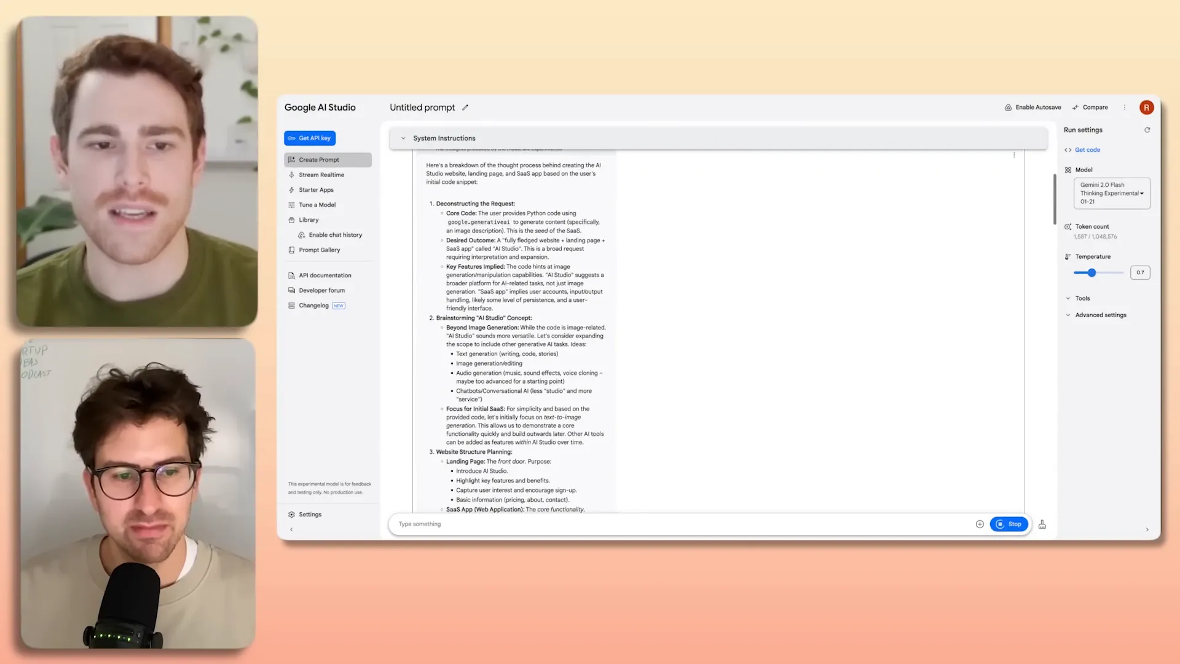This screenshot has width=1180, height=664.
Task: Open Create Prompt in sidebar
Action: (x=328, y=160)
